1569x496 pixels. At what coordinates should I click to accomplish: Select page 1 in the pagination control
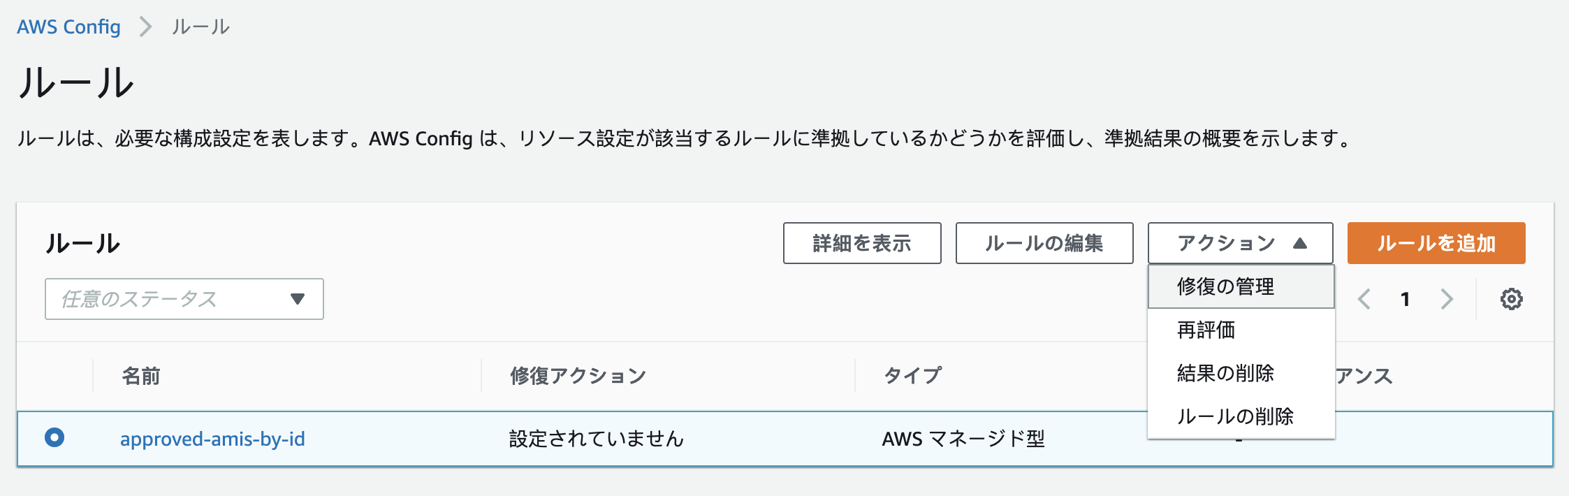click(1405, 298)
